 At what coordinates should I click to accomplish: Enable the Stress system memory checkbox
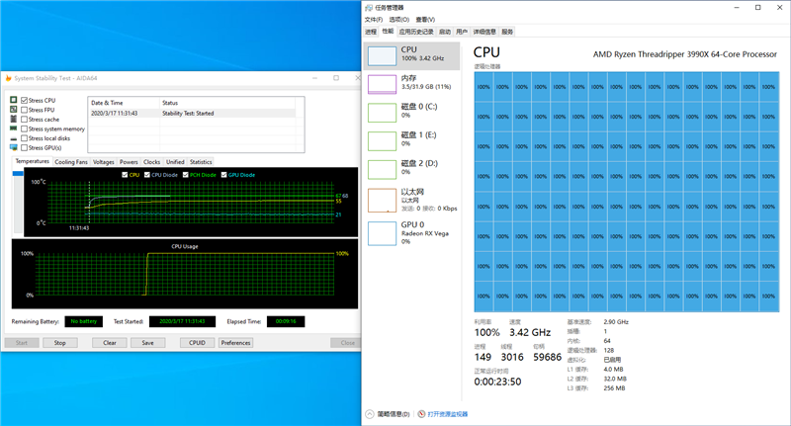[24, 129]
